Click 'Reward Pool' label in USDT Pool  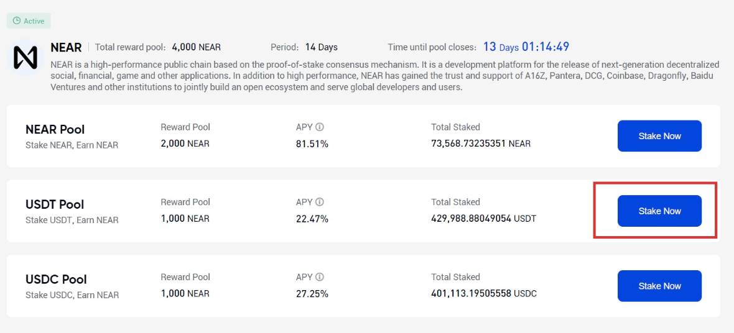point(185,202)
